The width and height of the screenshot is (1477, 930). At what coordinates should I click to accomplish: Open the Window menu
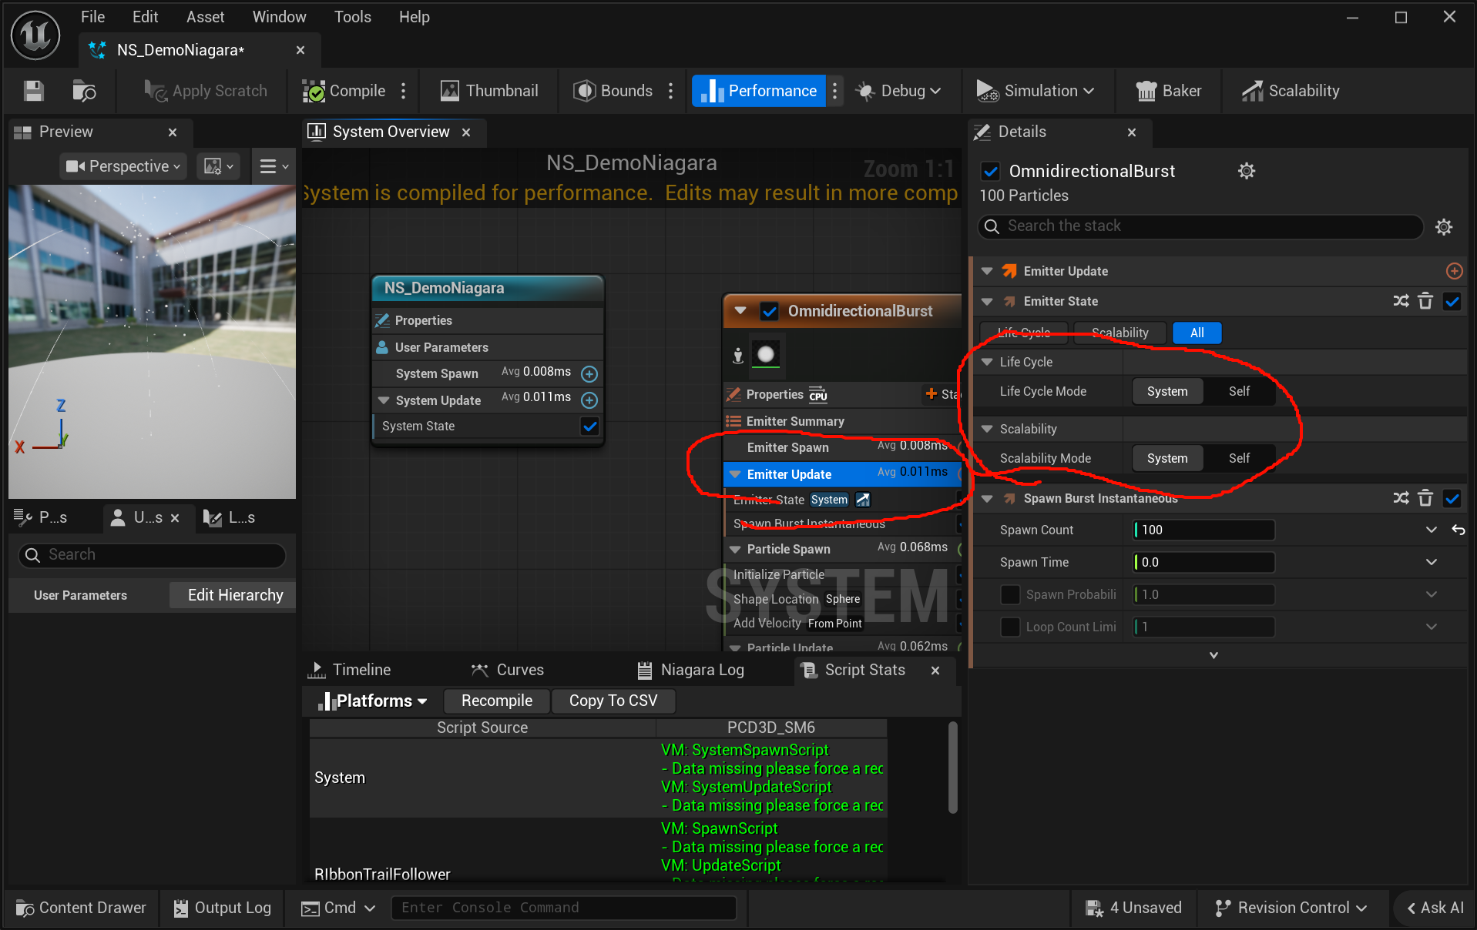point(279,17)
